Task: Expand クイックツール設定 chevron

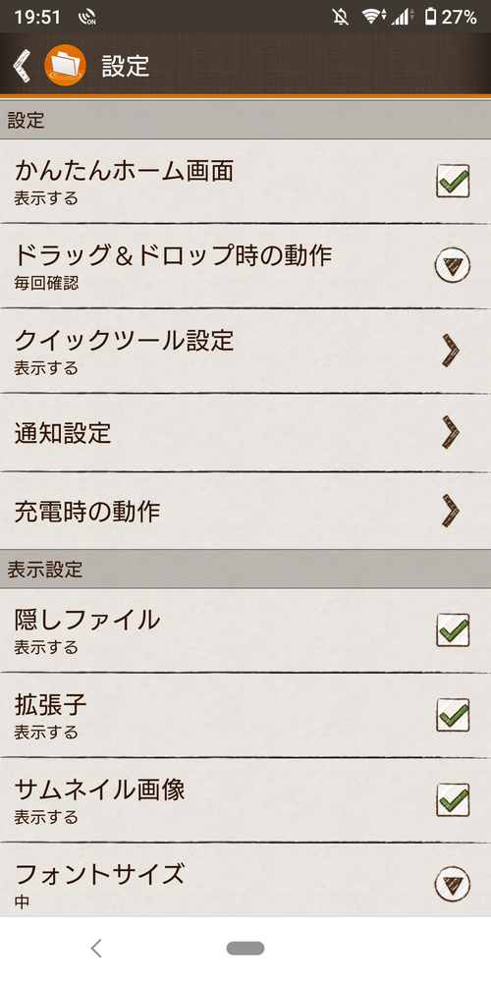Action: (x=451, y=351)
